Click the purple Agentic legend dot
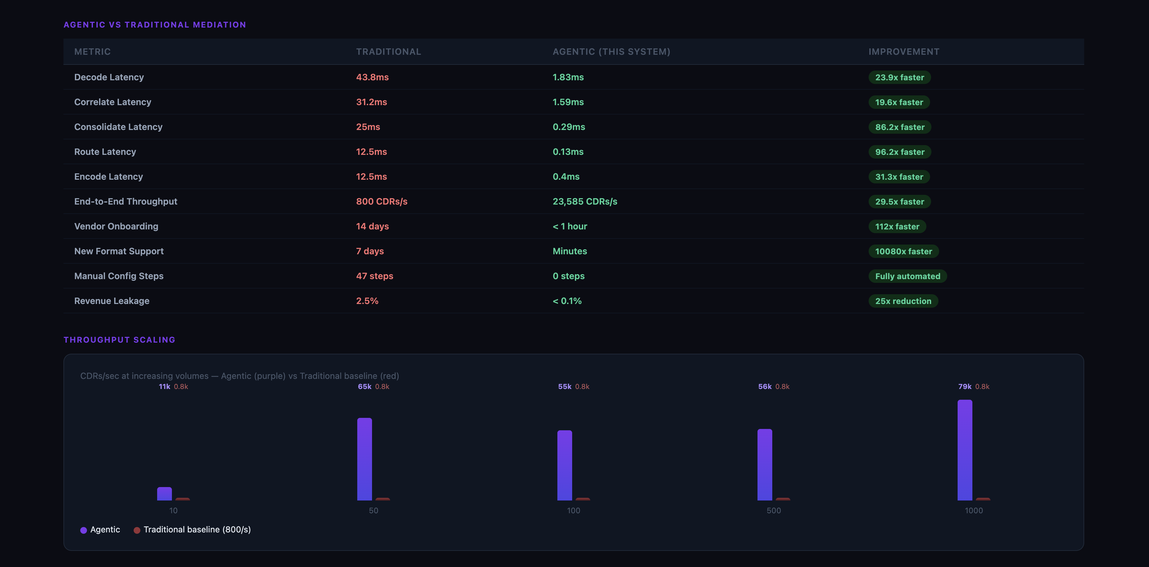 [83, 530]
